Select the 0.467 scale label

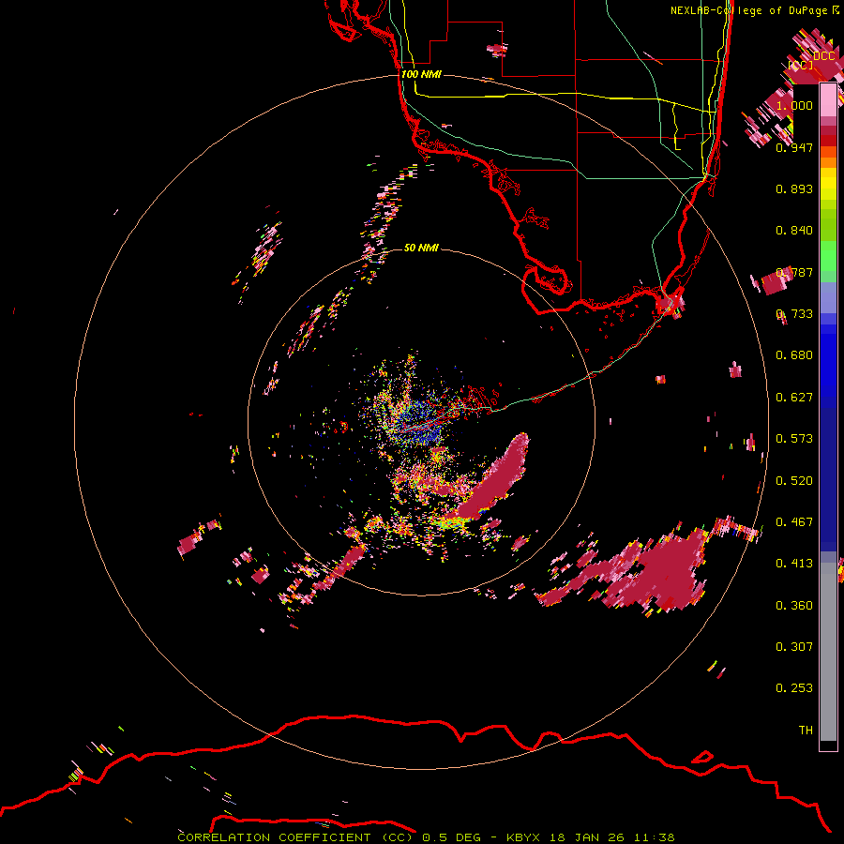click(x=794, y=522)
